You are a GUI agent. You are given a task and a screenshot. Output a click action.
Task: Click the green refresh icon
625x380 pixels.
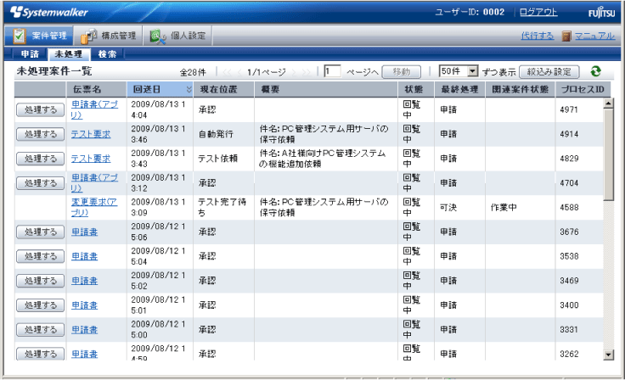coord(595,71)
